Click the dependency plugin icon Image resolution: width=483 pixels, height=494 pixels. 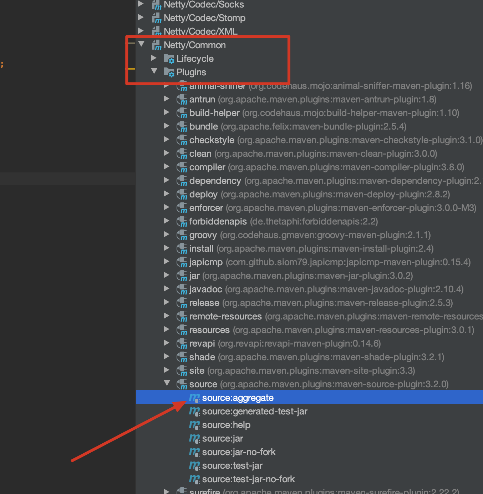[182, 181]
